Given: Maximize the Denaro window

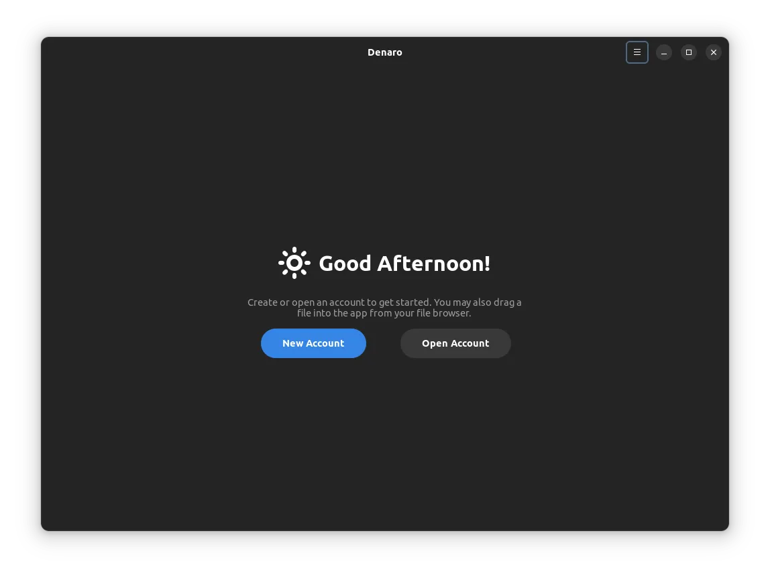Looking at the screenshot, I should click(x=688, y=52).
